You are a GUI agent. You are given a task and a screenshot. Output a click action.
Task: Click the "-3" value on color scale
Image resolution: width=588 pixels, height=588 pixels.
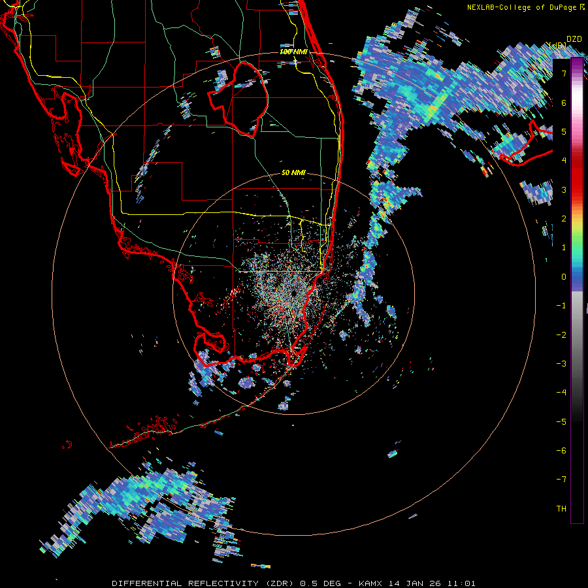[561, 364]
